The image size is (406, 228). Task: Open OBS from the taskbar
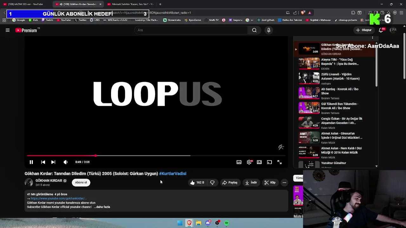coord(217,223)
